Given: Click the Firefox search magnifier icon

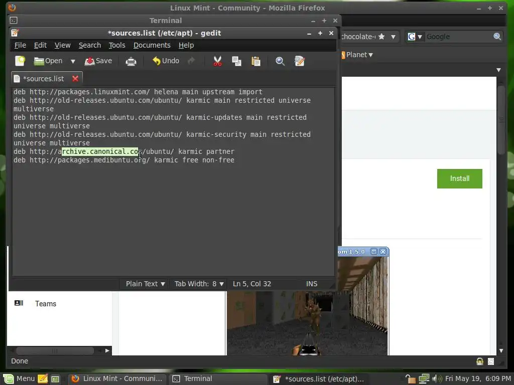Looking at the screenshot, I should pyautogui.click(x=497, y=37).
